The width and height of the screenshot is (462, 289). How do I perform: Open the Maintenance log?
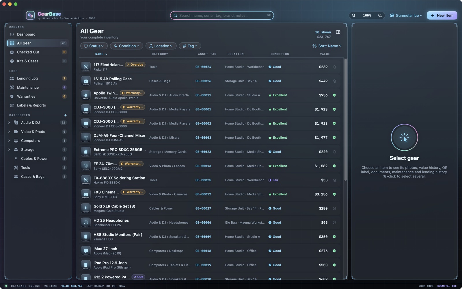38,88
